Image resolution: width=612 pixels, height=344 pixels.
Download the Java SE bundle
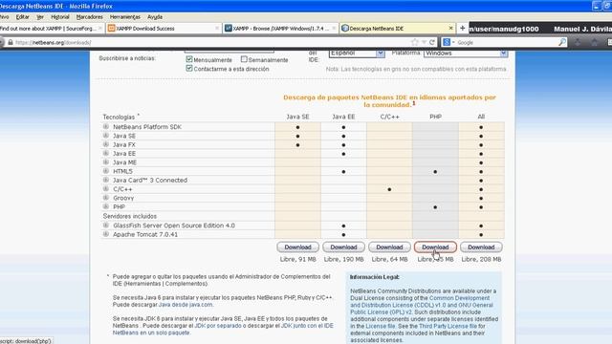pyautogui.click(x=297, y=247)
